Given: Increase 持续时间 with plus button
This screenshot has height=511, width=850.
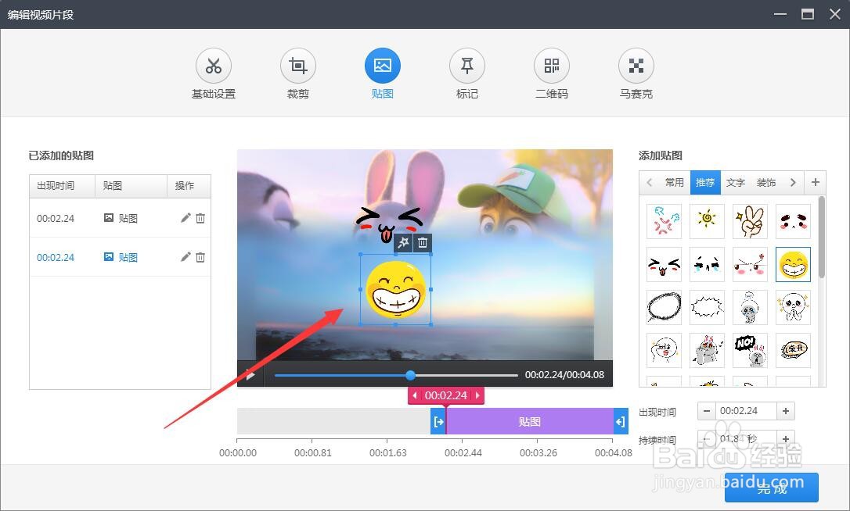Looking at the screenshot, I should click(786, 438).
